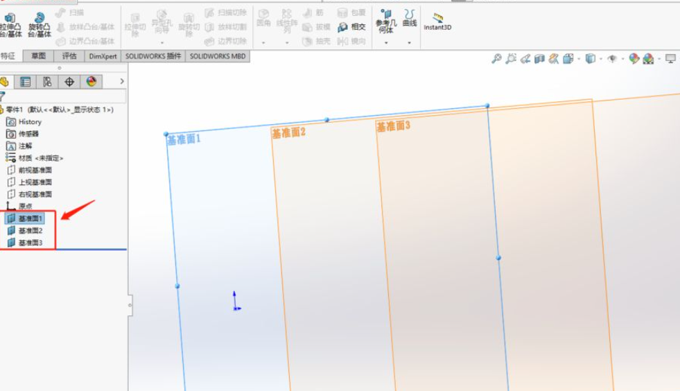Open dropdown under 曲线 curves
Screen dimensions: 680x391
pos(410,42)
